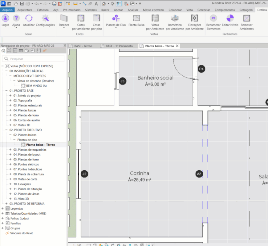Expand 04. Plantas baixas under Projeto Base
This screenshot has height=246, width=268.
pos(10,110)
